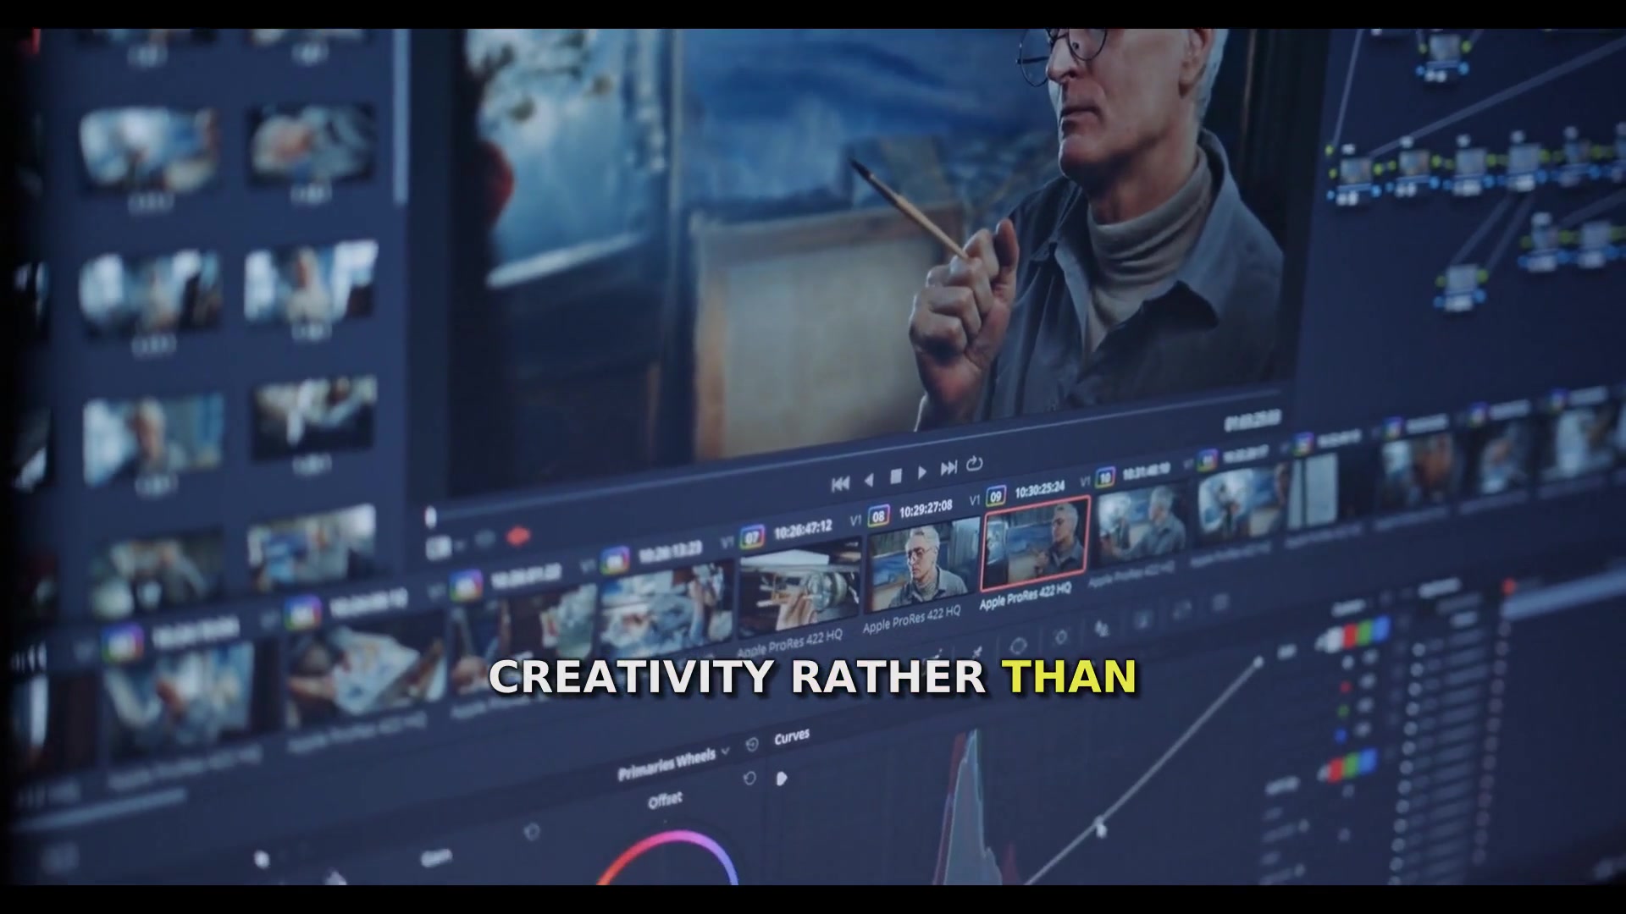This screenshot has height=914, width=1626.
Task: Play the clip forward
Action: 922,472
